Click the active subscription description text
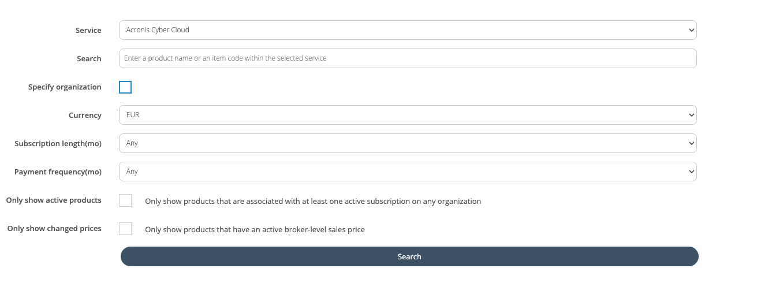Viewport: 776px width, 283px height. click(x=313, y=202)
